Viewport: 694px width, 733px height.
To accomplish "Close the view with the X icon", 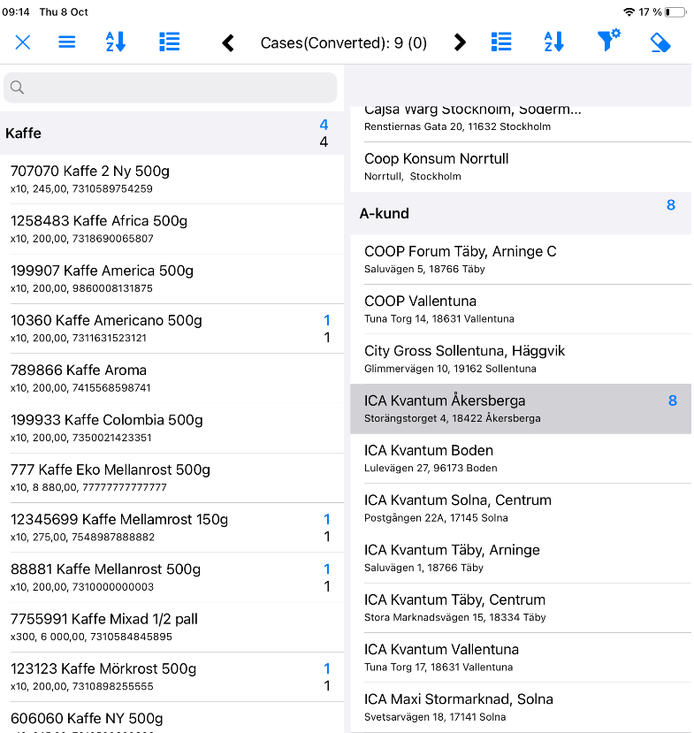I will pyautogui.click(x=23, y=42).
